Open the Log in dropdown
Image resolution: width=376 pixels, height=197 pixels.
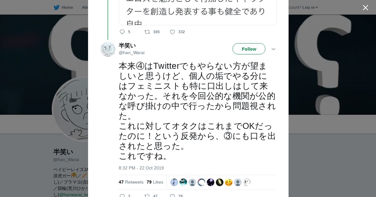(x=310, y=7)
